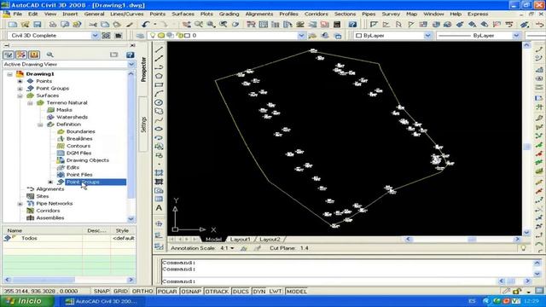Open the Corridors menu
The height and width of the screenshot is (307, 546).
coord(317,14)
